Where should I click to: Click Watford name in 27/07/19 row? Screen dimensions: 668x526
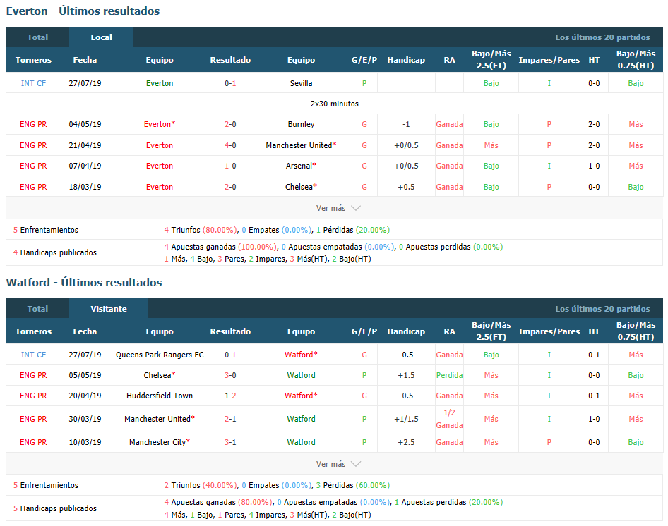click(x=302, y=355)
